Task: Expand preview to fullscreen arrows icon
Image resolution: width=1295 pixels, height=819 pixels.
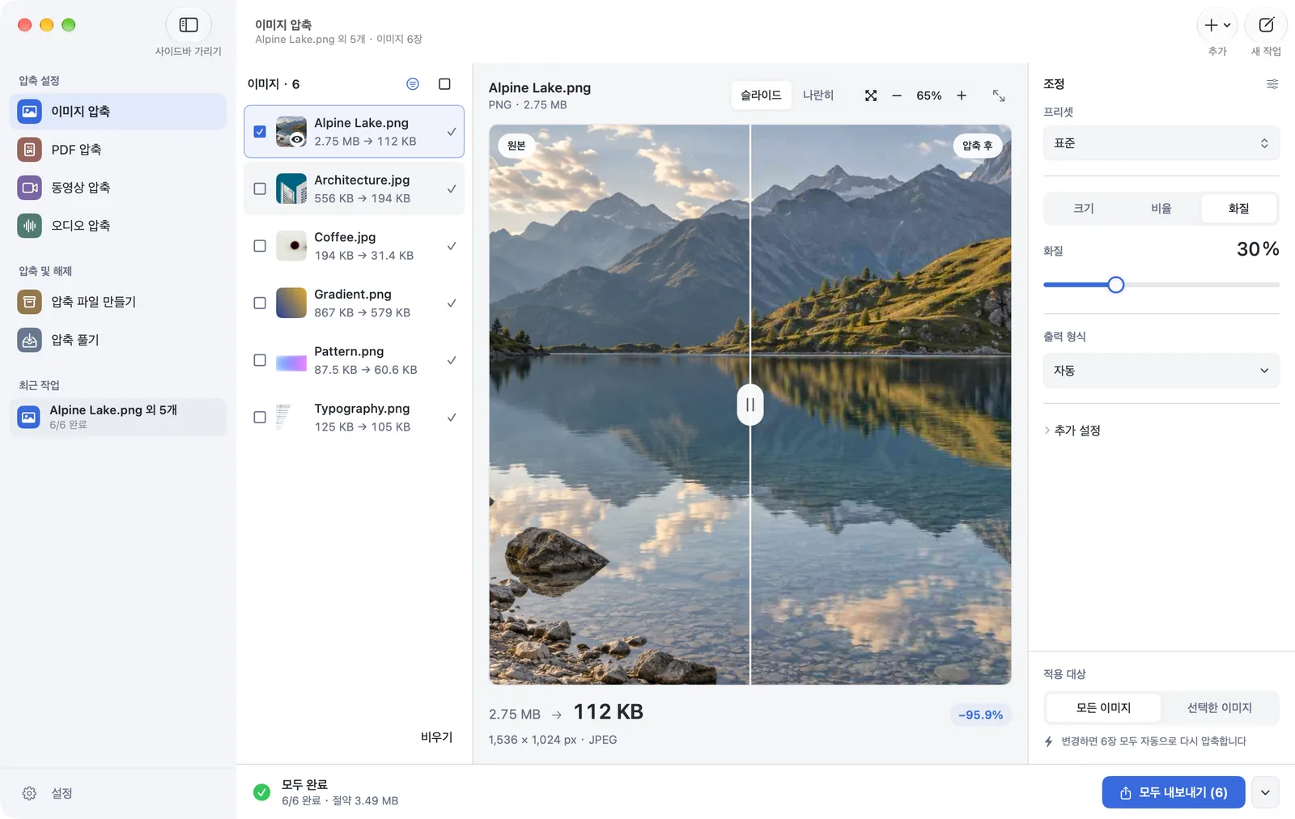Action: coord(999,95)
